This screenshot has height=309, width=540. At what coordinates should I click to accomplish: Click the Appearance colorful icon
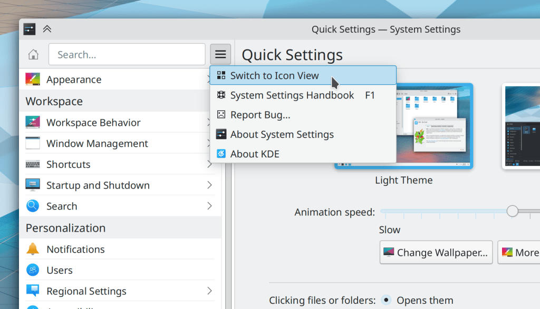(33, 79)
